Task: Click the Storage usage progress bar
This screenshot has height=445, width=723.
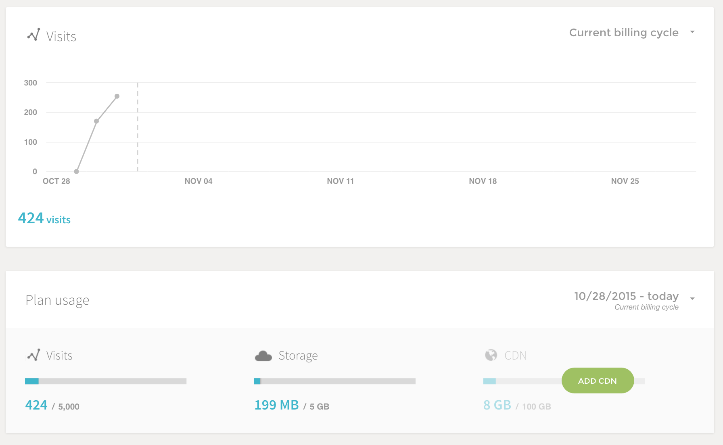Action: point(335,381)
